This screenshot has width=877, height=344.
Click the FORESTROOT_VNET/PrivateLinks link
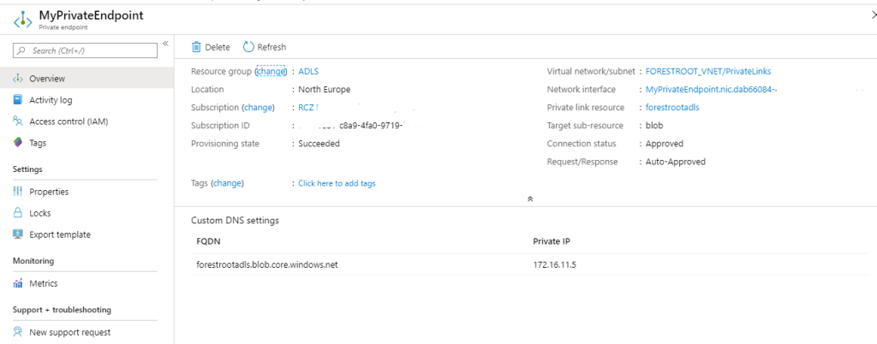pyautogui.click(x=708, y=72)
